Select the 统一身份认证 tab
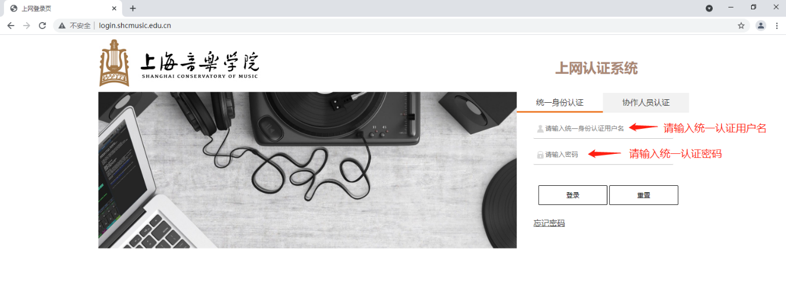The image size is (786, 295). coord(560,102)
